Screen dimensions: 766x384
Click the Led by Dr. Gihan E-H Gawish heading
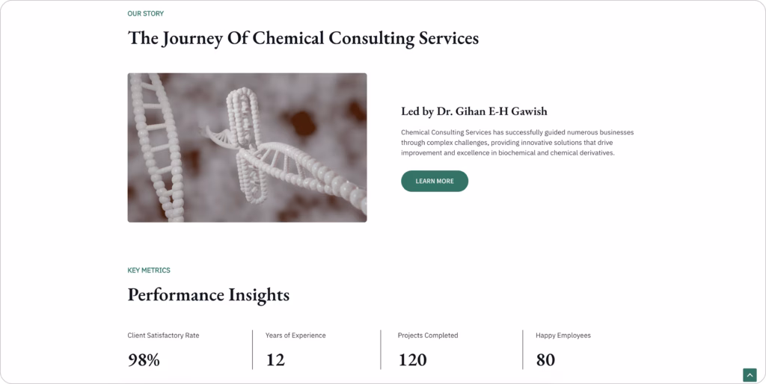point(474,112)
